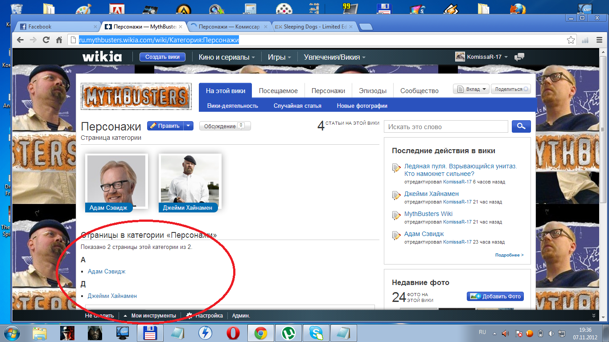Open MythBusters Wiki recent activity link
Viewport: 609px width, 342px height.
428,214
